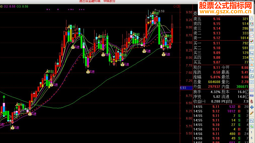Click the 买四 bid price 9.08
The image size is (255, 143).
coord(217,57)
